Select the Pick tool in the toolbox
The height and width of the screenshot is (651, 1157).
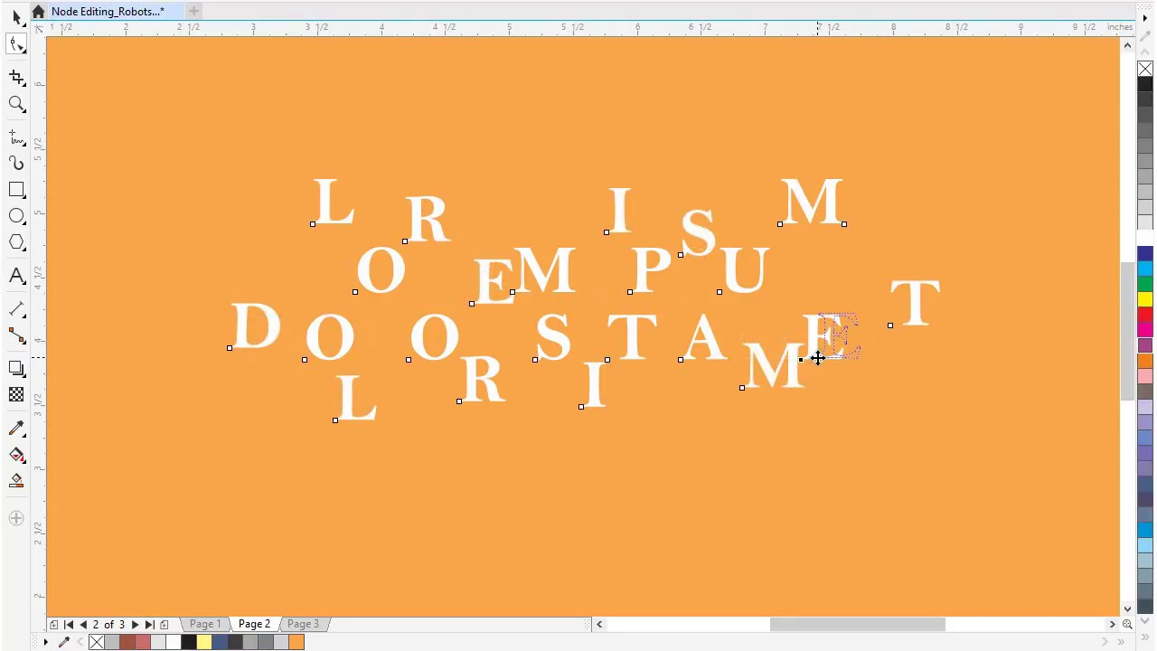point(16,17)
